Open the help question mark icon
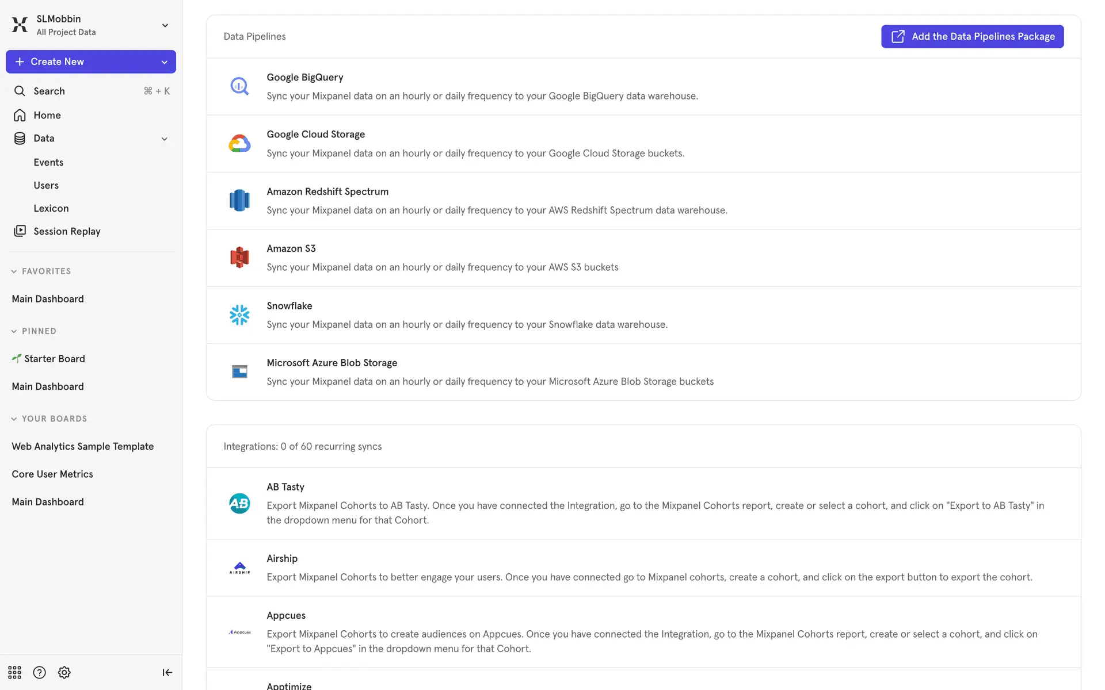Image resolution: width=1105 pixels, height=690 pixels. pyautogui.click(x=39, y=672)
